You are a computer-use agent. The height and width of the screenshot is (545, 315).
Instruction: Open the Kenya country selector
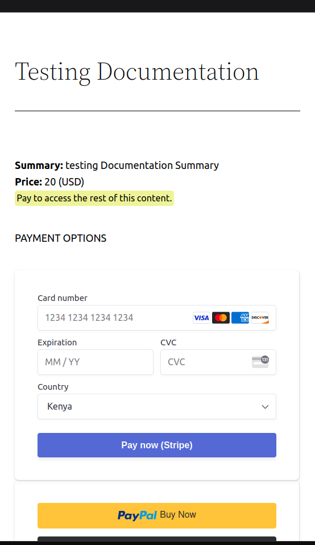coord(157,406)
